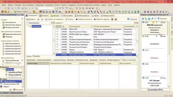
Task: Click Регионы in side panel
Action: [9, 37]
